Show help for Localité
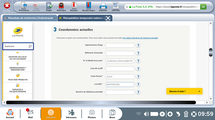This screenshot has width=215, height=120. click(x=138, y=84)
